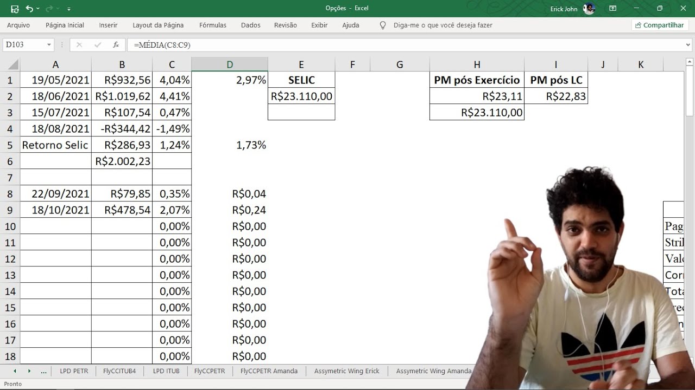The image size is (695, 390).
Task: Open the Exibir tab
Action: [319, 25]
